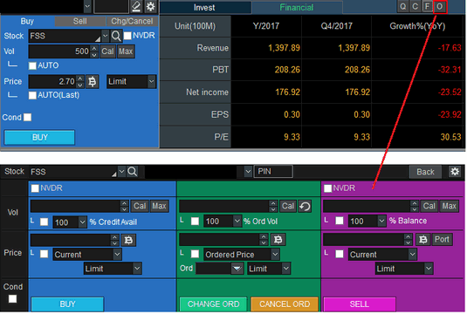Click the O layout button
Screen dimensions: 467x314
(440, 7)
